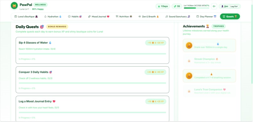Screen dimensions: 253x122
Task: Click the water droplet beside Sip 4 Glasses
Action: click(x=50, y=43)
